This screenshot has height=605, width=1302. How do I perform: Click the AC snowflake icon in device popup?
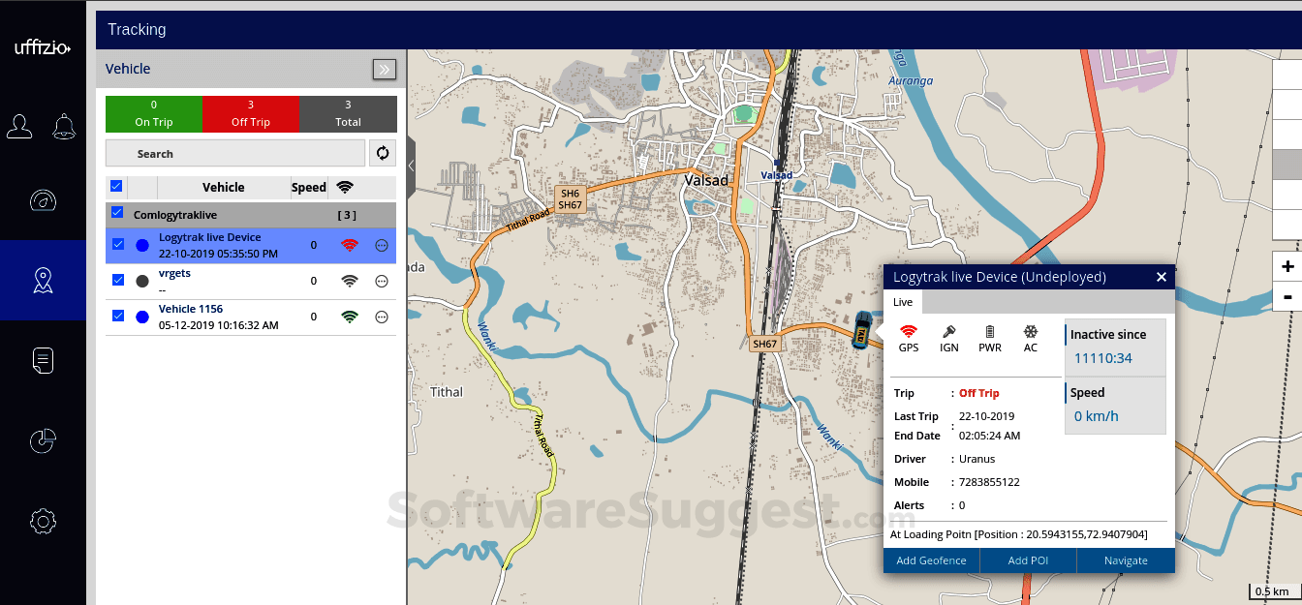(x=1030, y=330)
